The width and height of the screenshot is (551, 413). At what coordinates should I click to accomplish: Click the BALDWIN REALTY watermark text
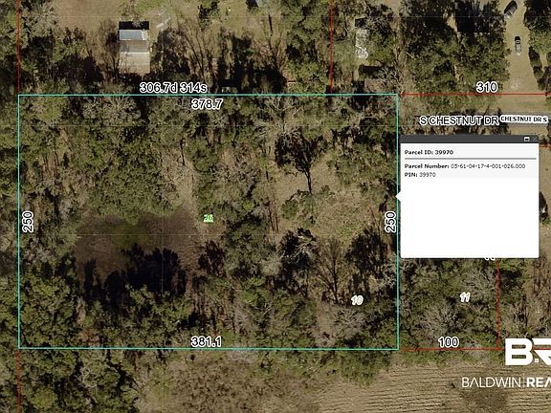pyautogui.click(x=506, y=382)
